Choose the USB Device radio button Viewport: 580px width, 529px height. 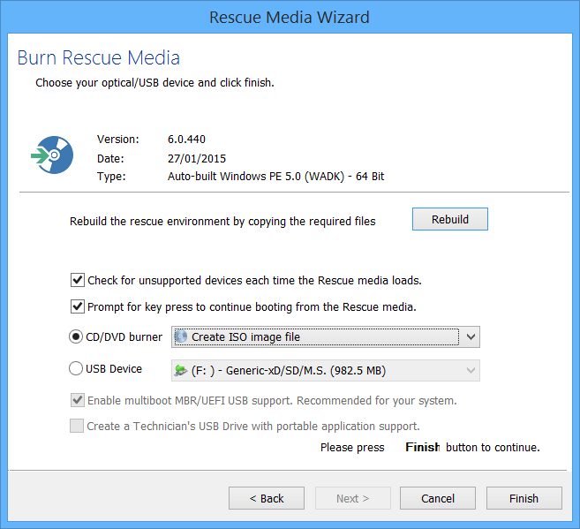click(75, 369)
